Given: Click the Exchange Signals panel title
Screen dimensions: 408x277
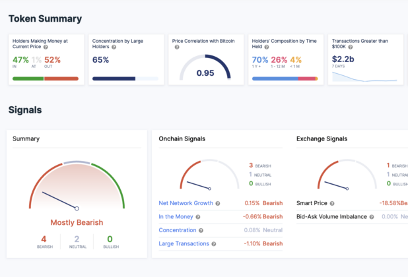Looking at the screenshot, I should pyautogui.click(x=322, y=138).
